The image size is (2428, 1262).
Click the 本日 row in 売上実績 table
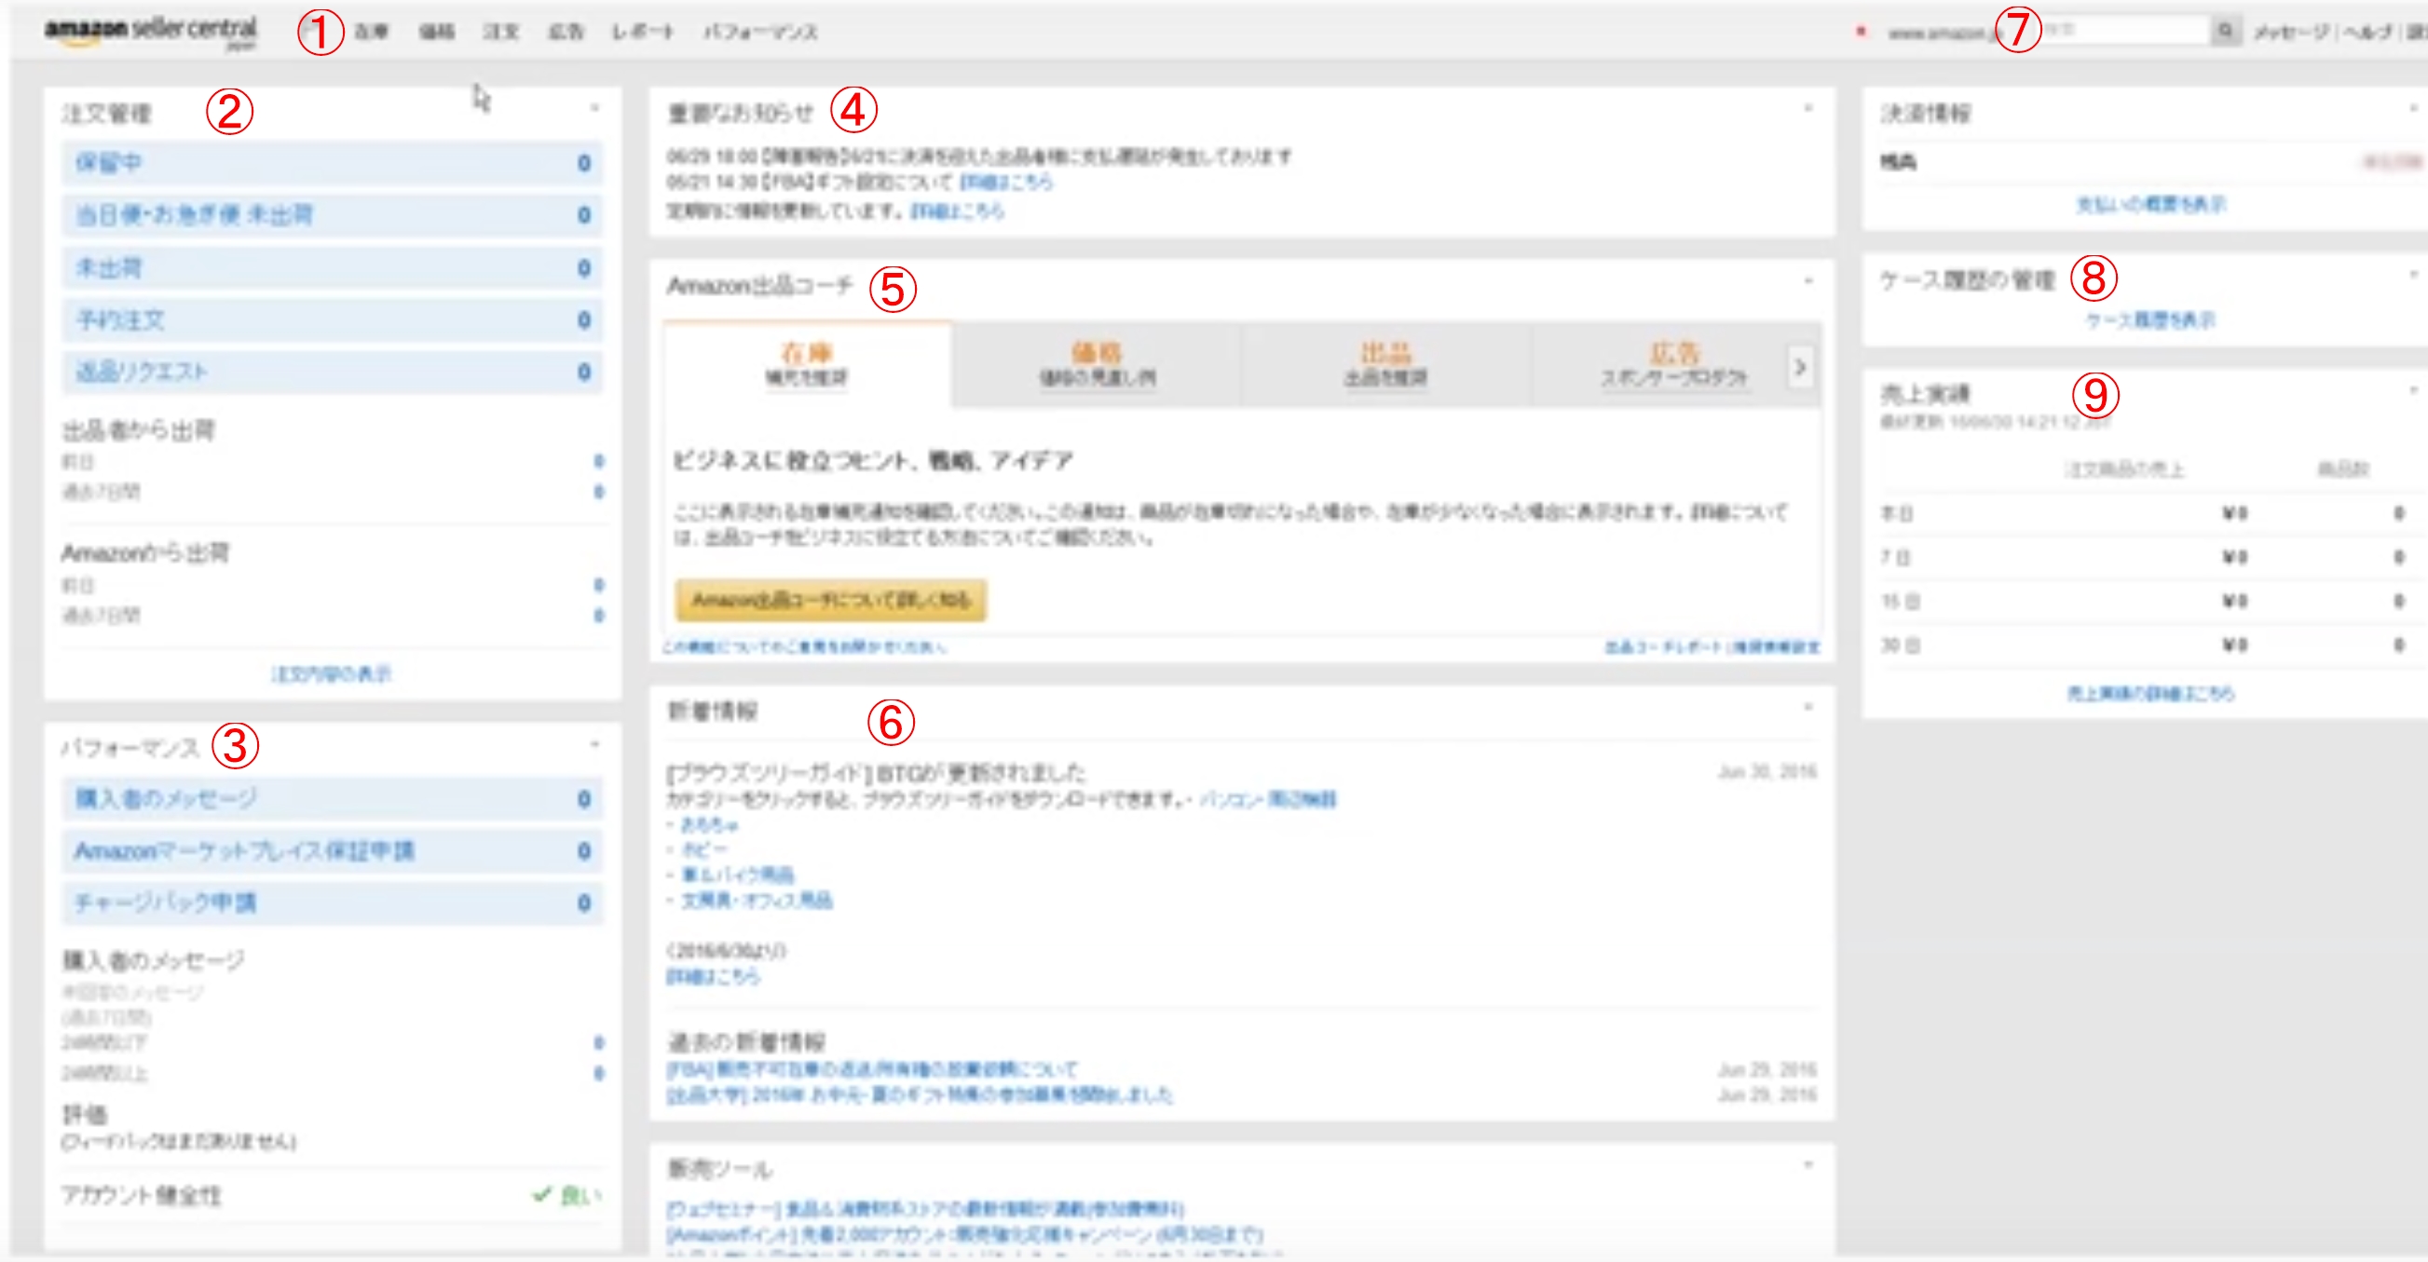pyautogui.click(x=2147, y=513)
